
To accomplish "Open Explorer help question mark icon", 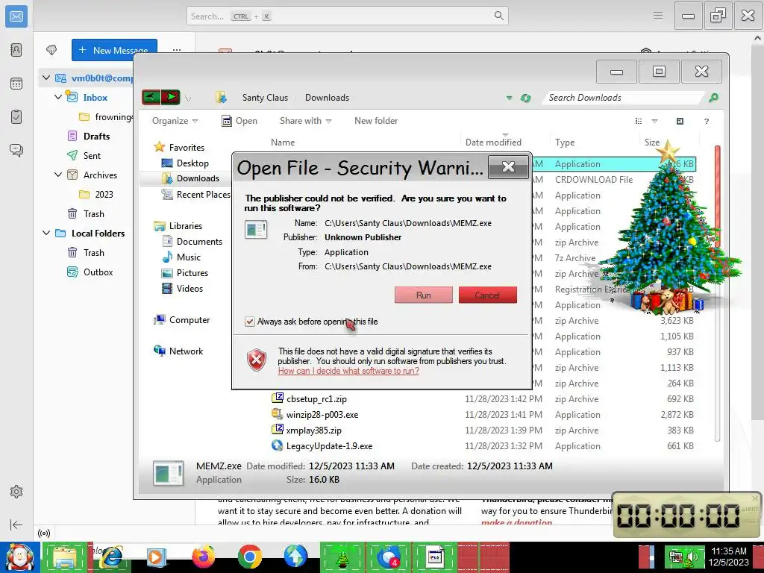I will [x=706, y=122].
